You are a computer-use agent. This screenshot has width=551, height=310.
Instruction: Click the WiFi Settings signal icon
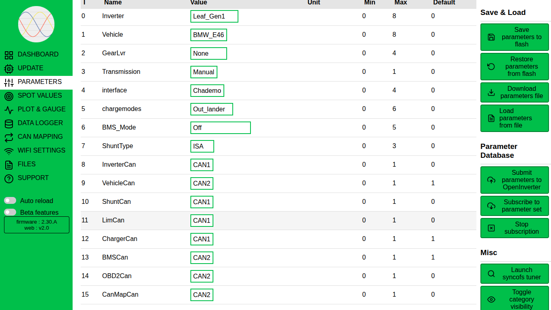[x=9, y=151]
